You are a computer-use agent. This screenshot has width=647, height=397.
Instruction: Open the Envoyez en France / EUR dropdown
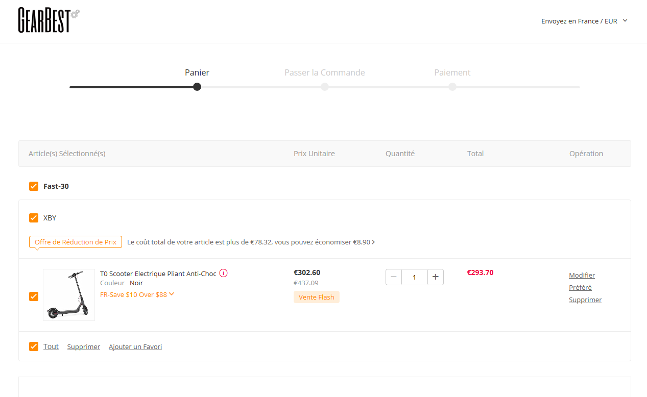584,21
